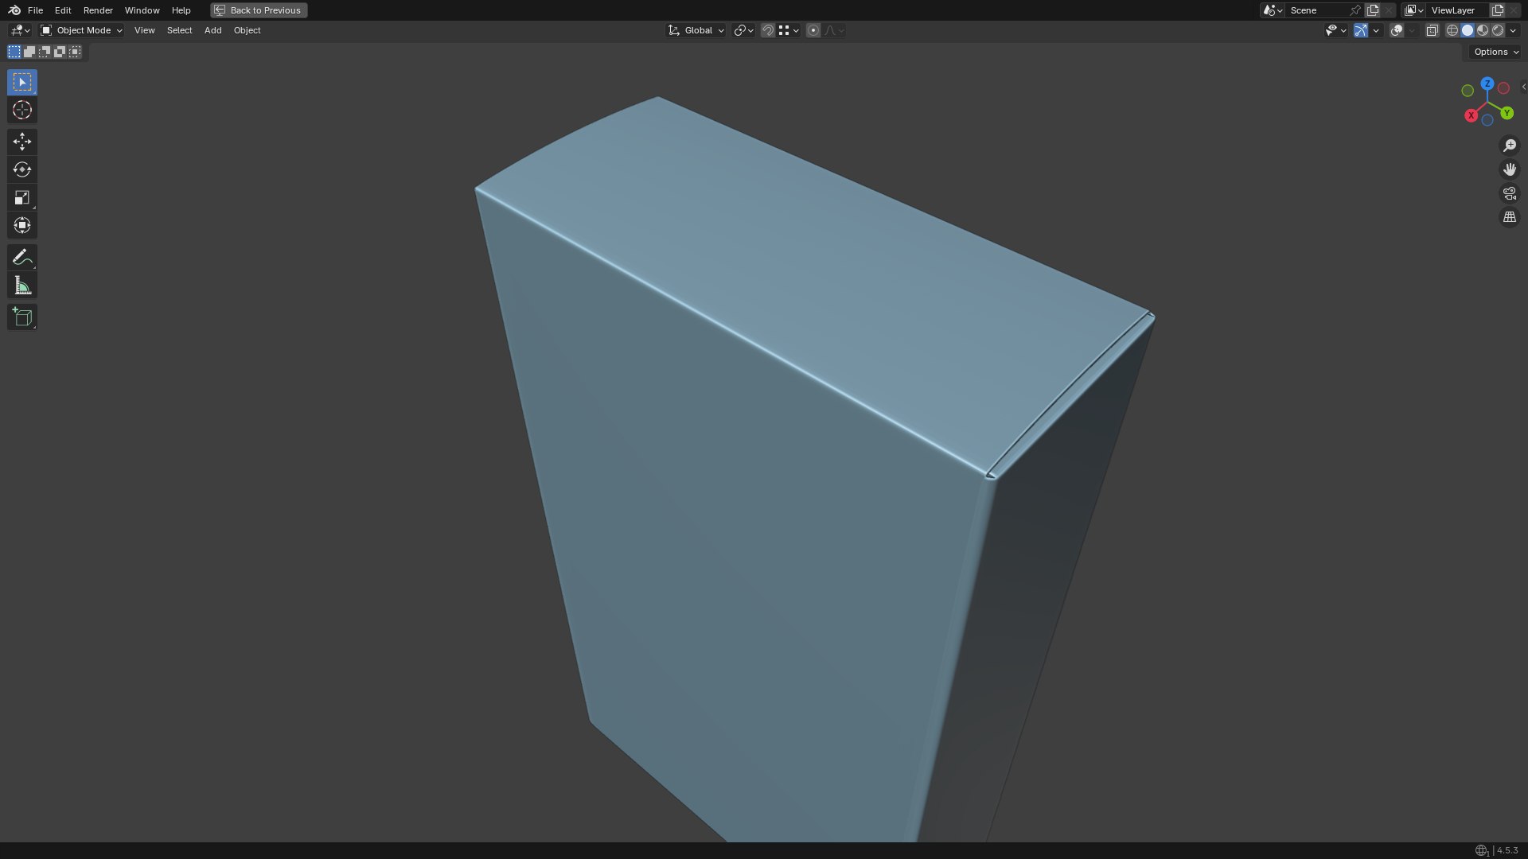Screen dimensions: 1528x859
Task: Click the Scene name field
Action: coord(1317,10)
